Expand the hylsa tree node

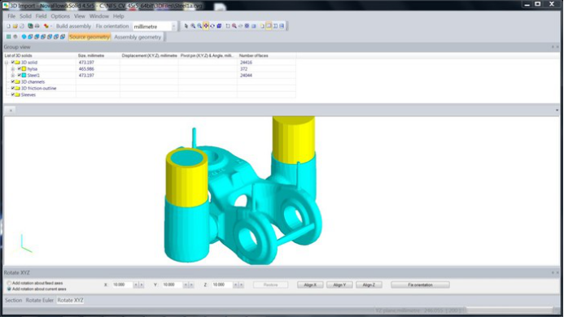click(12, 68)
